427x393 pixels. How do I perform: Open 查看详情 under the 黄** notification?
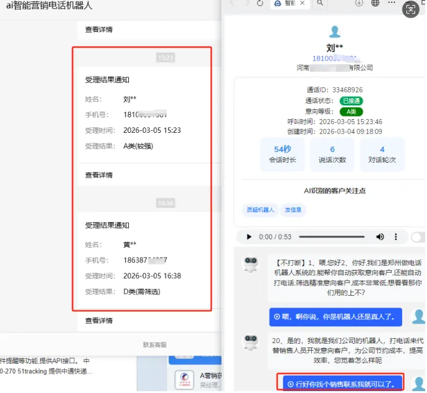pos(99,321)
